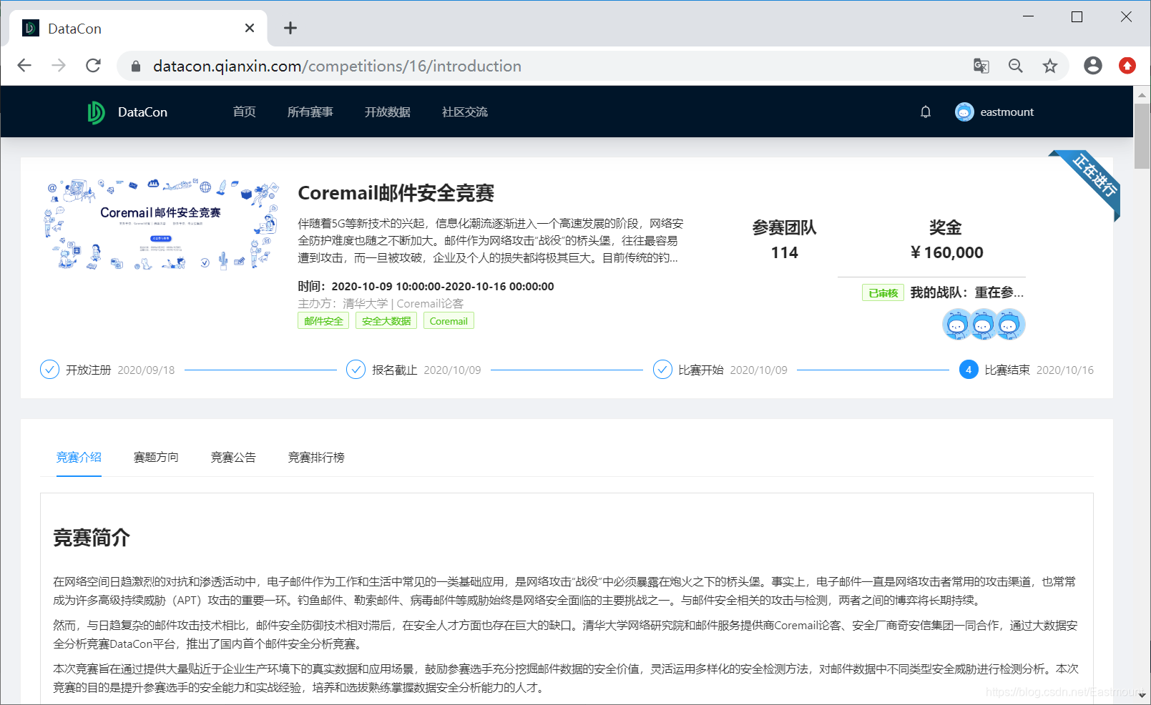The image size is (1151, 705).
Task: Click the second team member avatar
Action: tap(984, 325)
